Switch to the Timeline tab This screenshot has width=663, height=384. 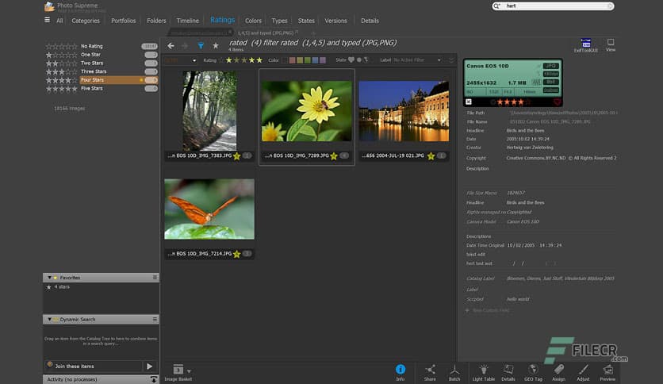click(187, 21)
